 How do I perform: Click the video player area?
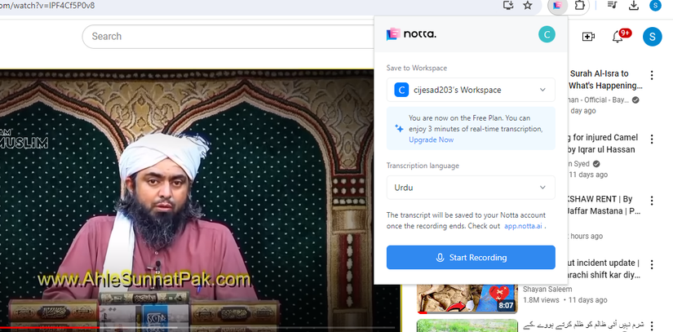[187, 200]
